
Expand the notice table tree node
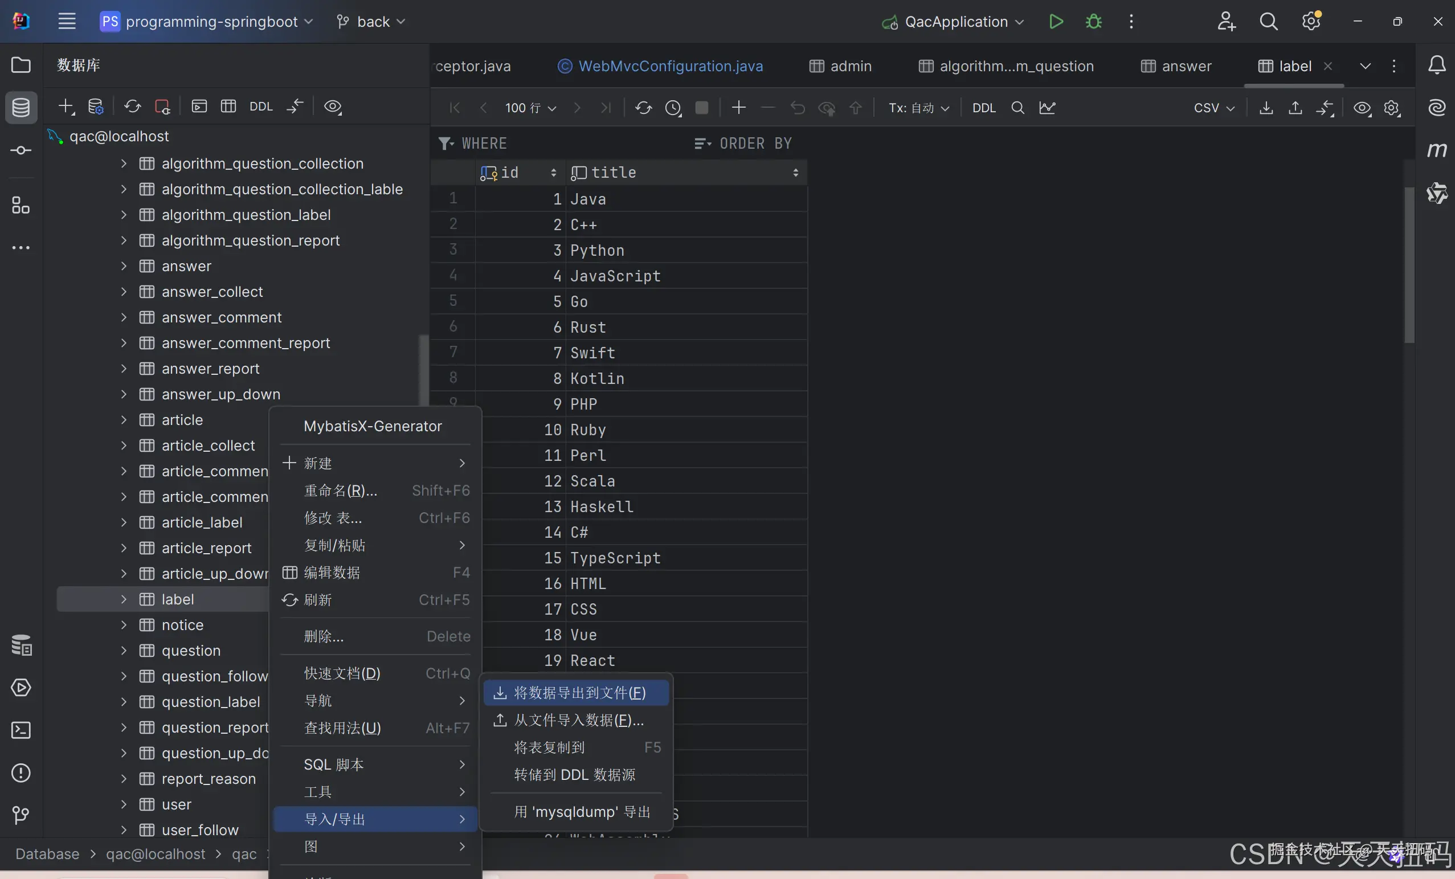[124, 624]
